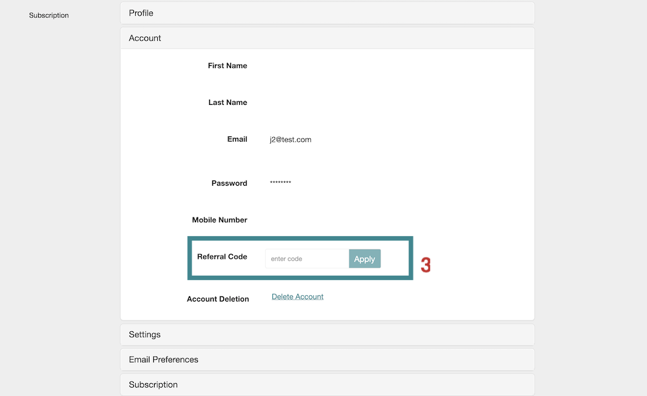Expand the Email Preferences section
The image size is (647, 396).
coord(327,360)
